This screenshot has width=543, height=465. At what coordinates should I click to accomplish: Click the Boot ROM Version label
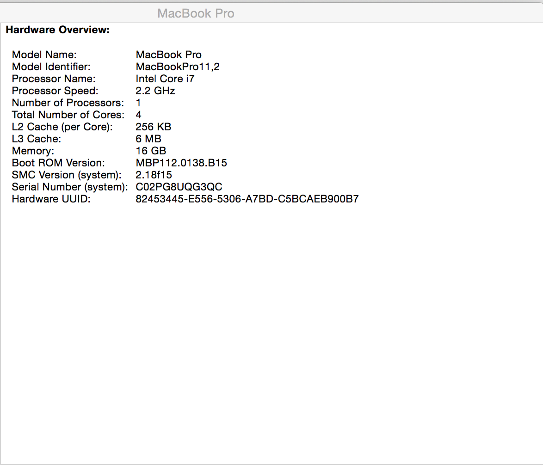point(59,163)
